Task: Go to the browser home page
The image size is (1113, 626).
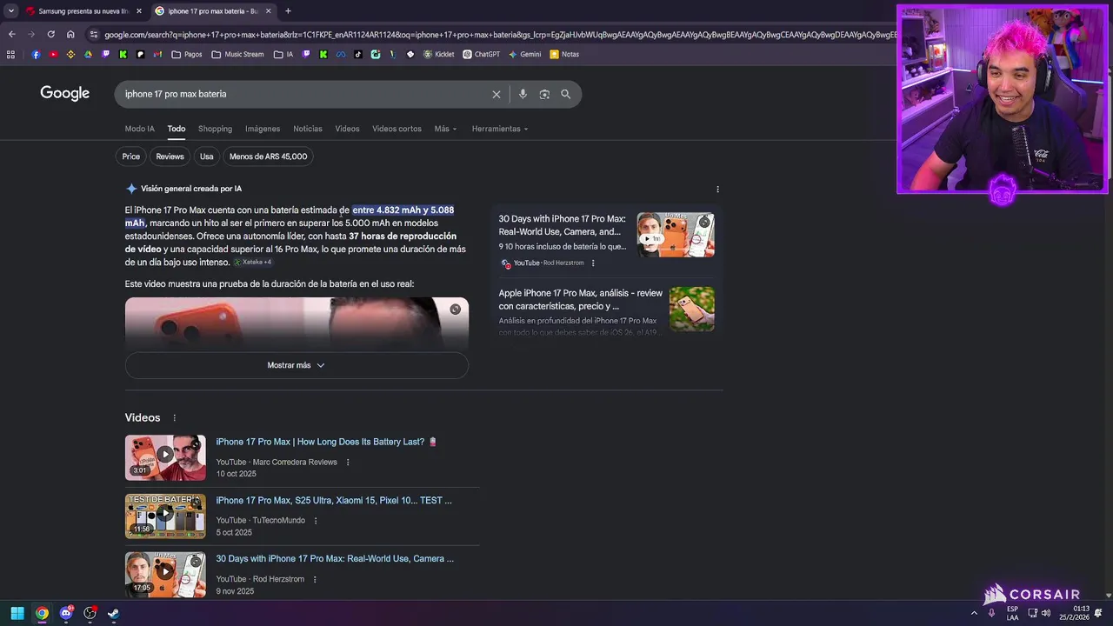Action: (70, 35)
